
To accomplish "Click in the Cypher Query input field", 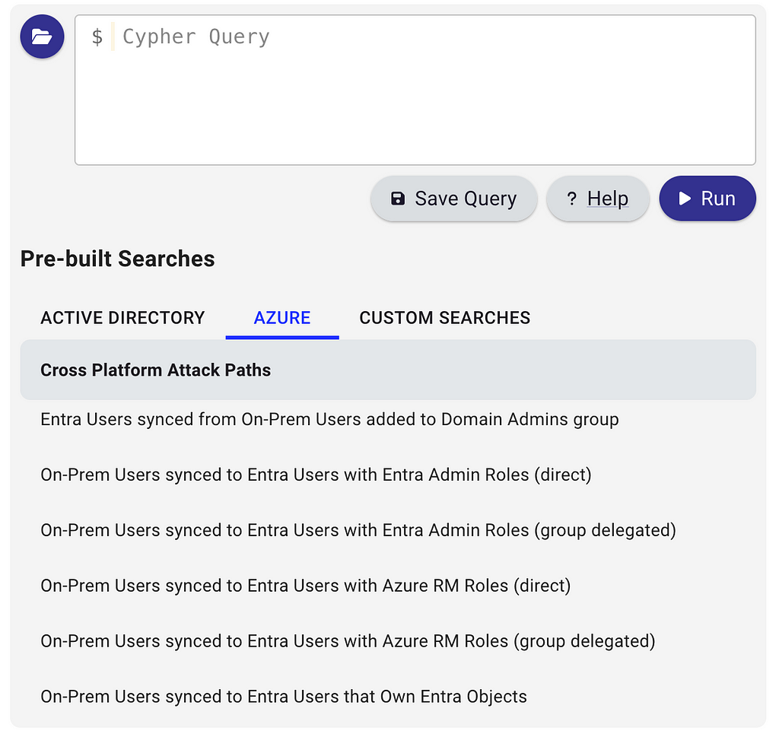I will tap(415, 90).
